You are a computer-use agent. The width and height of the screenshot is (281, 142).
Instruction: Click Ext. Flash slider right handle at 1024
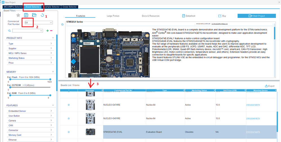pyautogui.click(x=50, y=79)
